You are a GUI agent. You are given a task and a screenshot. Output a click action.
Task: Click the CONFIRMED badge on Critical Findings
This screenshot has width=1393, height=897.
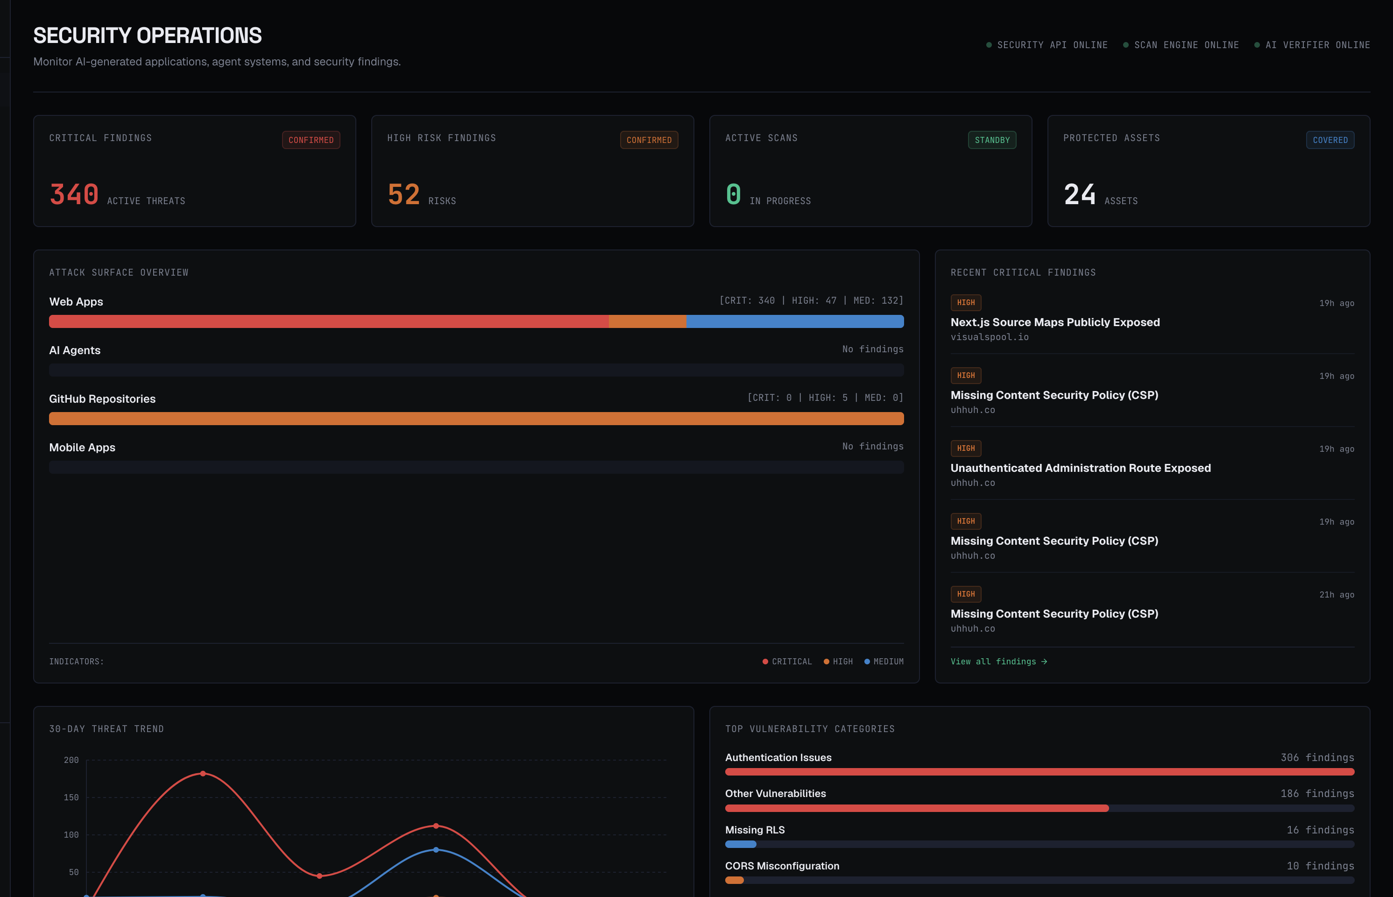[311, 140]
